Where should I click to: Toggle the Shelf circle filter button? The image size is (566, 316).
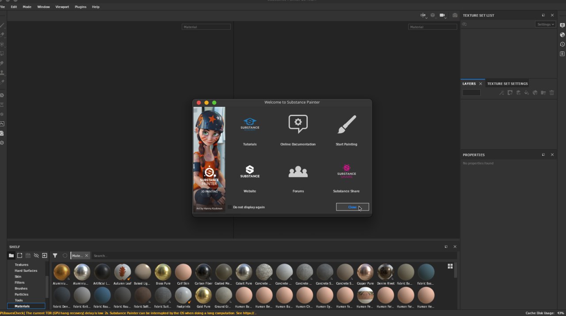coord(65,256)
